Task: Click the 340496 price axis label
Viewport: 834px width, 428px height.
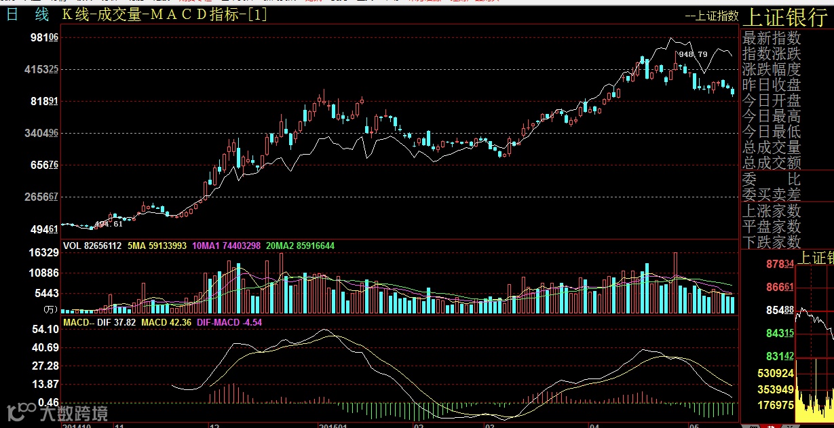Action: [41, 133]
